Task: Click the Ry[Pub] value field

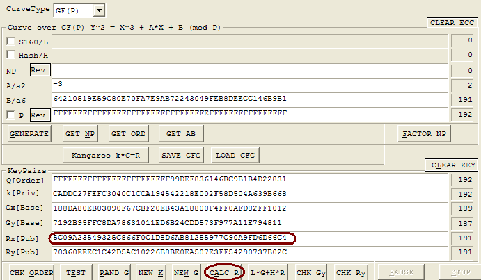Action: coord(250,253)
